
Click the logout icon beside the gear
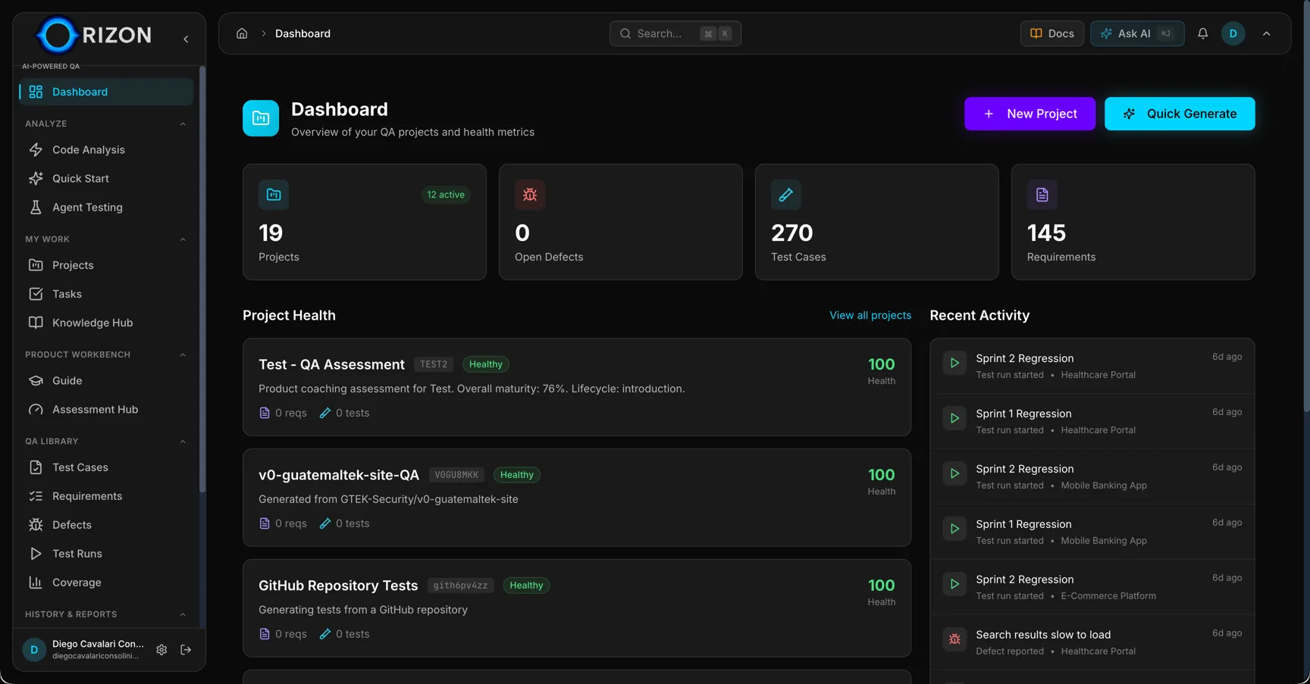click(186, 650)
